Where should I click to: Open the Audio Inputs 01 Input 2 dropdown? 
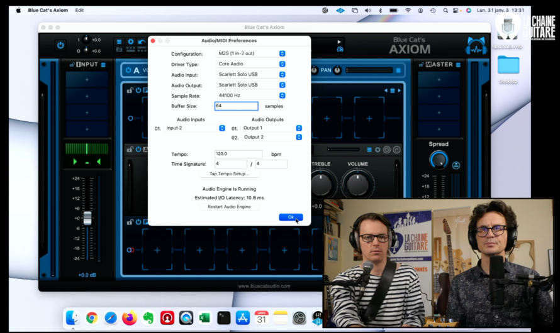(194, 128)
